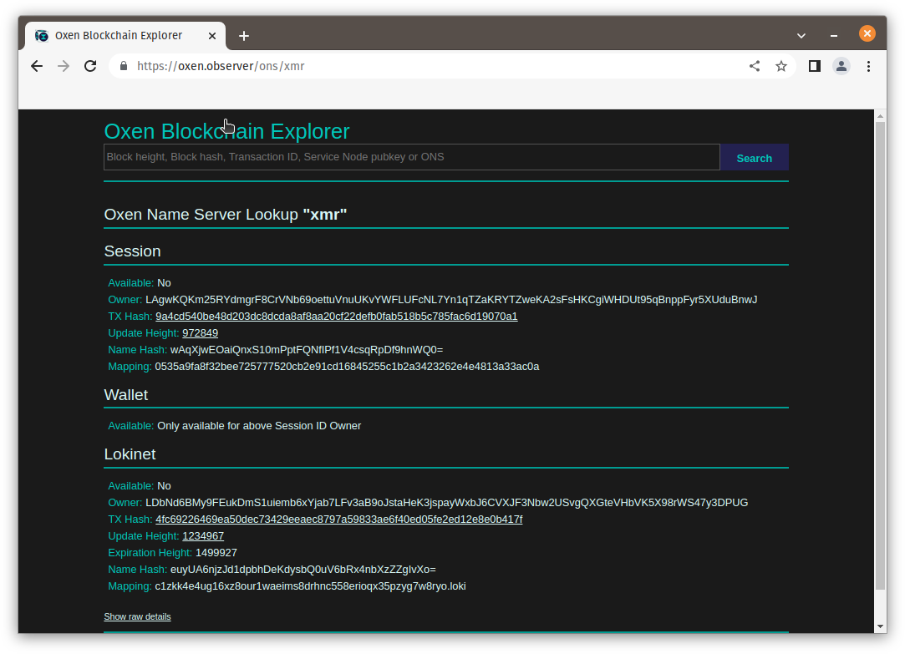Select Lokinet owner LDbNd6BMy9 address
Screen dimensions: 905x654
[447, 502]
